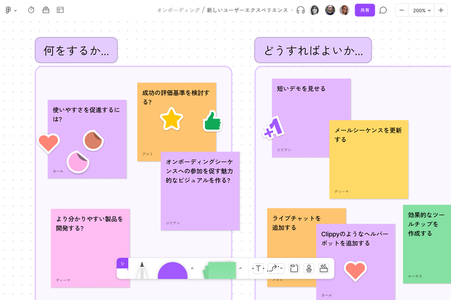Open the 200% zoom level dropdown

[x=422, y=10]
